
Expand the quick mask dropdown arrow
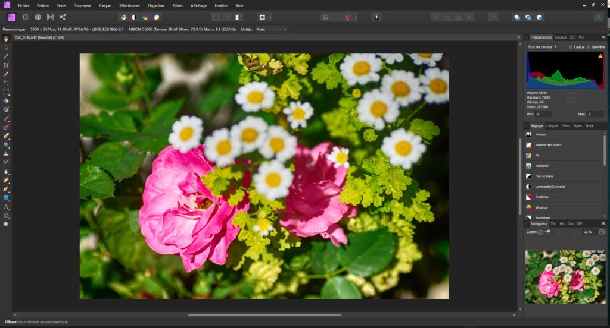pos(270,17)
